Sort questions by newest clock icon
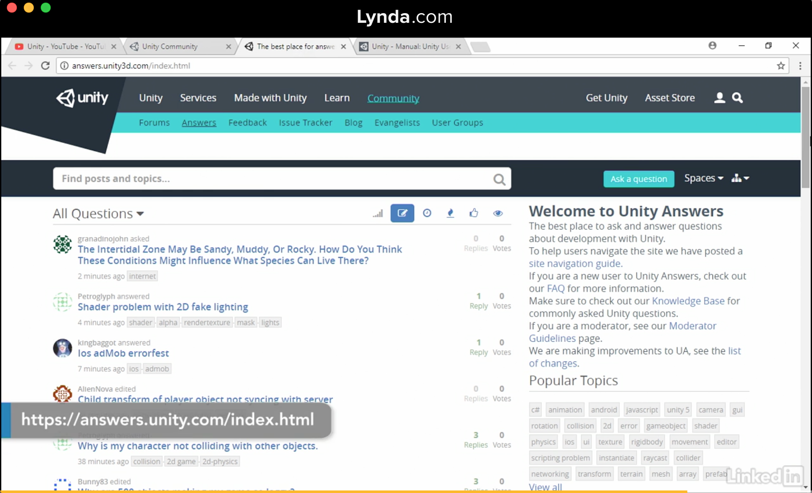 (427, 213)
